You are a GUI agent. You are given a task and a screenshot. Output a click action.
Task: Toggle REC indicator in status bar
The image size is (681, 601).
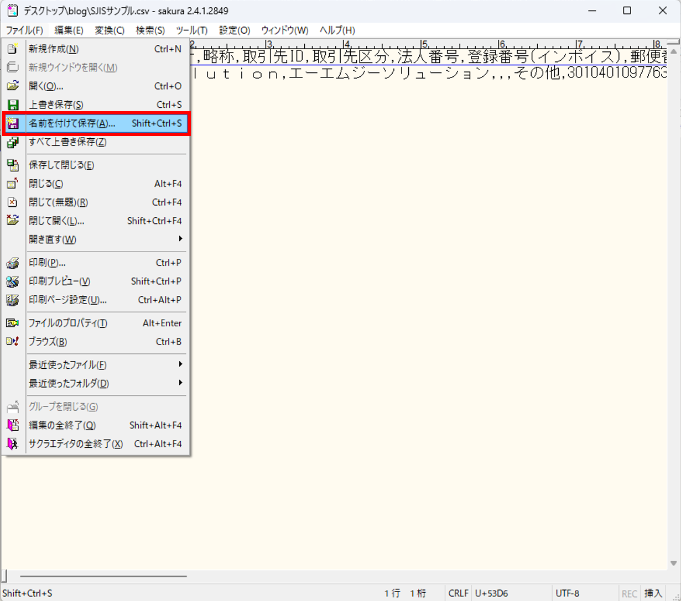pos(629,593)
